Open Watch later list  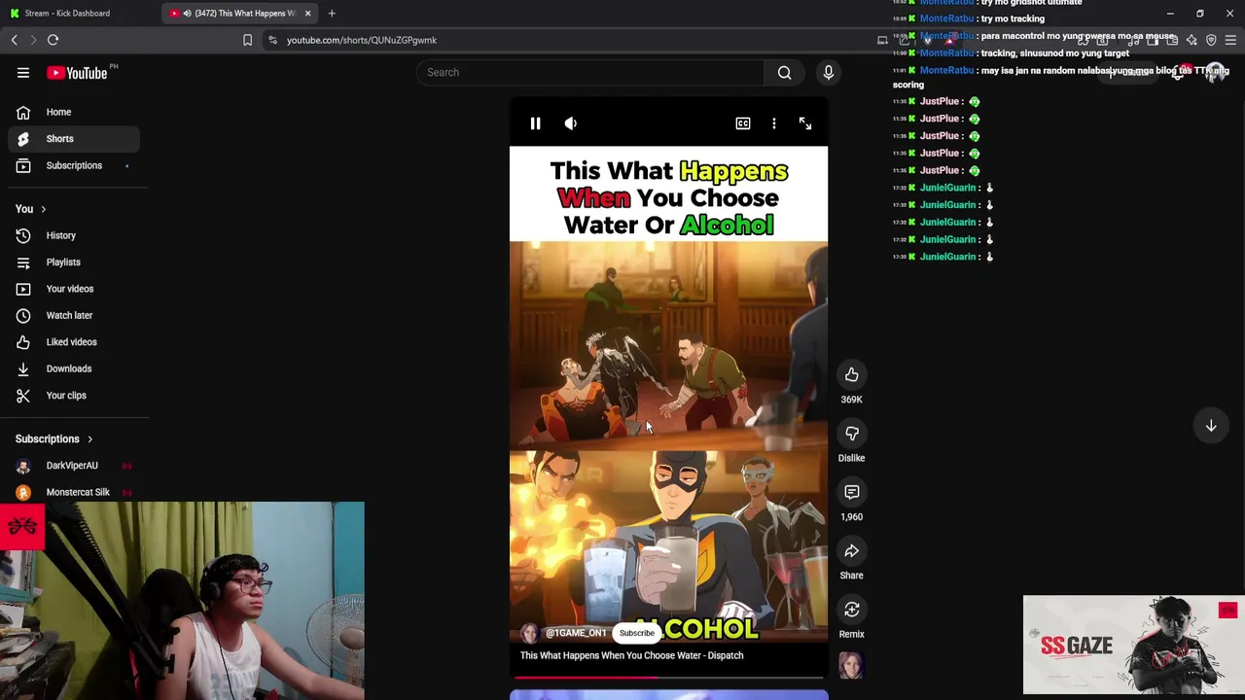tap(74, 315)
